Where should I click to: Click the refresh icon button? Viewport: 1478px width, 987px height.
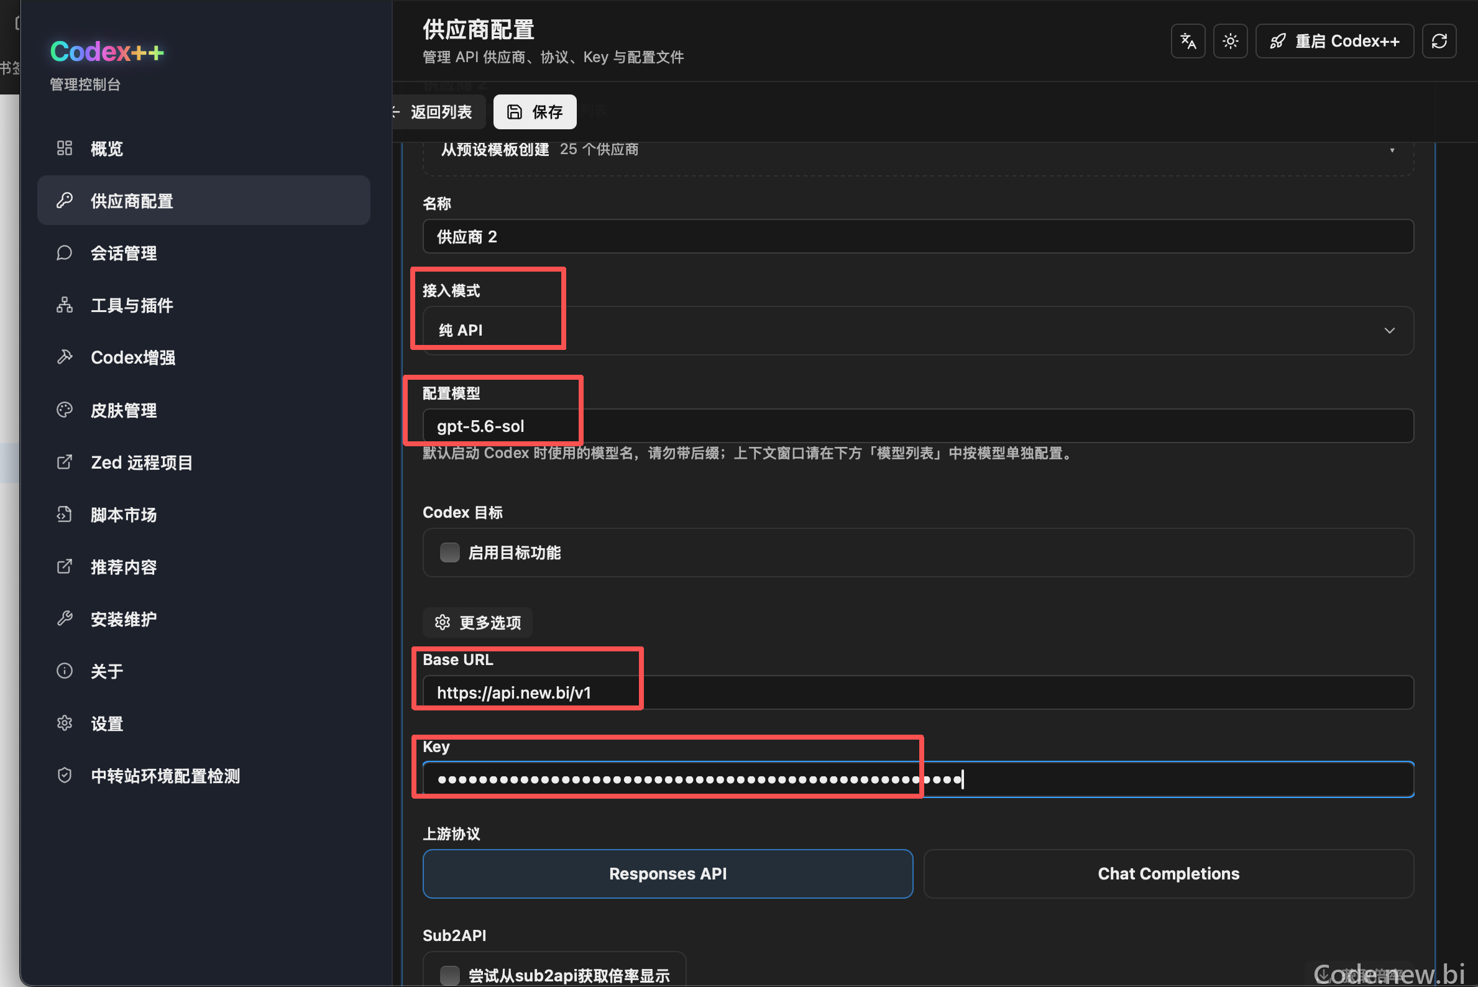coord(1439,42)
